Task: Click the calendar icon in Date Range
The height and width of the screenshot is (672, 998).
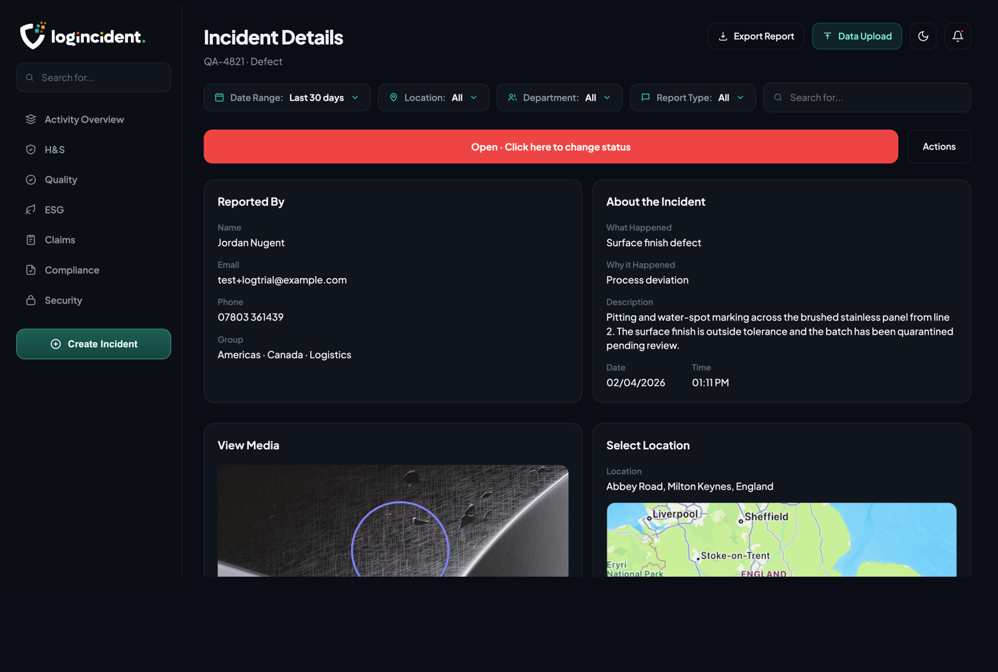Action: click(x=220, y=97)
